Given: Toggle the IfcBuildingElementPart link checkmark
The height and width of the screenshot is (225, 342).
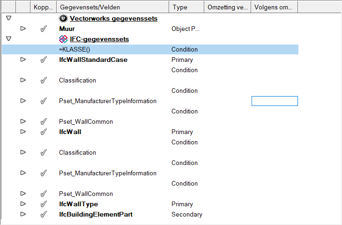Looking at the screenshot, I should click(44, 215).
